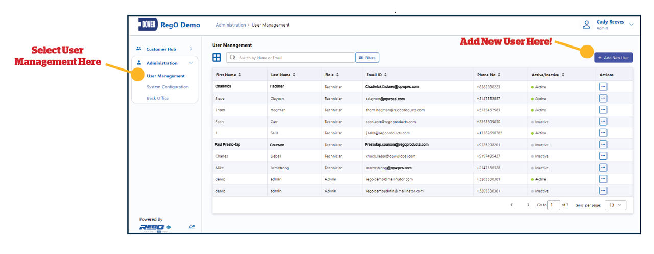
Task: Click email sclayton@opwpes.com
Action: tap(385, 99)
